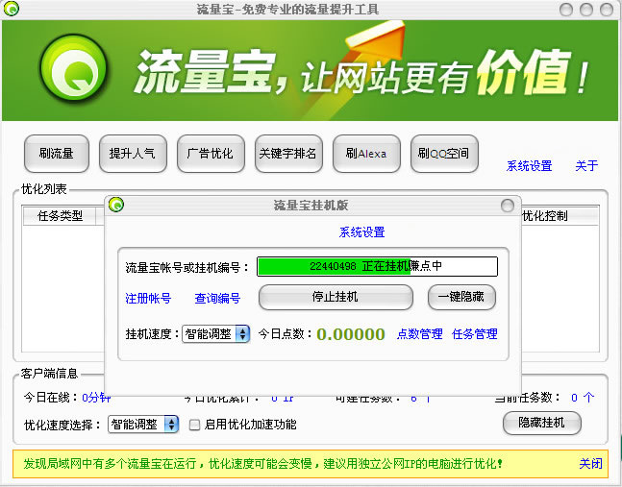Click today's points value 0.00000
The height and width of the screenshot is (487, 622).
coord(351,334)
